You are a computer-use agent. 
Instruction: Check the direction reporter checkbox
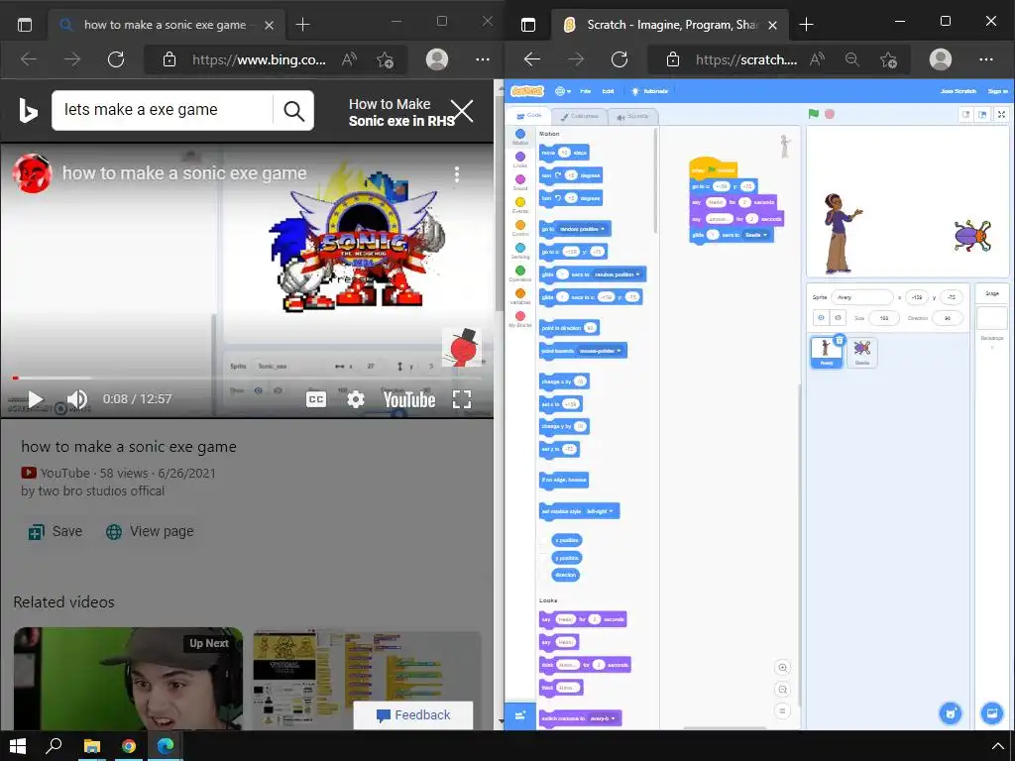pos(544,575)
